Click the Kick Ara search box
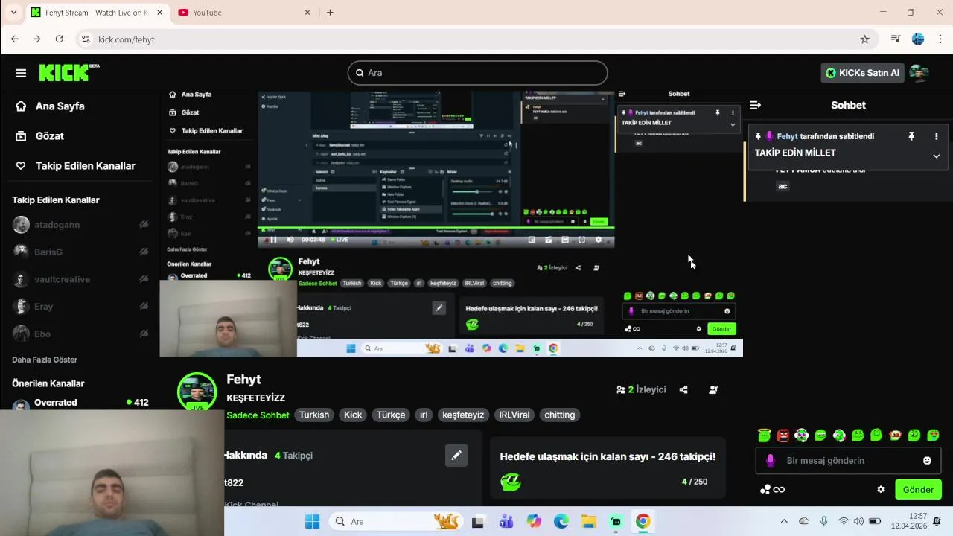Image resolution: width=953 pixels, height=536 pixels. tap(477, 73)
